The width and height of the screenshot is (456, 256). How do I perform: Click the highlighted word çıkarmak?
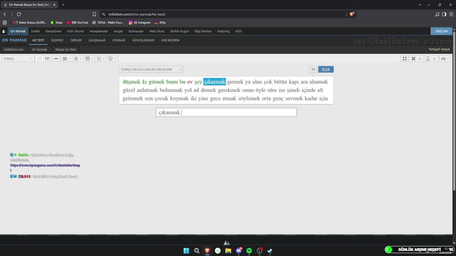[x=214, y=82]
